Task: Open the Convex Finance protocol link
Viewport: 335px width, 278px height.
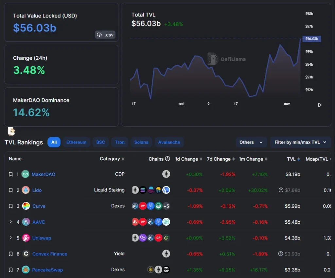Action: (50, 254)
